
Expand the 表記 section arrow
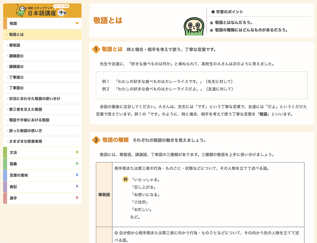pos(77,186)
